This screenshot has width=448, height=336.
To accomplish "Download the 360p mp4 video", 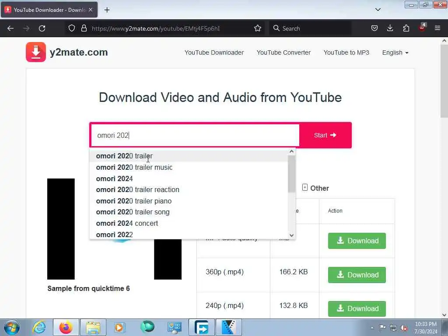I will point(357,275).
